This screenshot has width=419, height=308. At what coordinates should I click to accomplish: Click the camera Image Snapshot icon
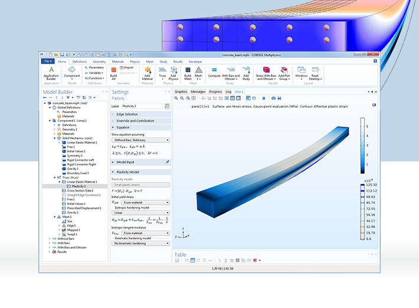[x=273, y=98]
